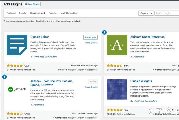The width and height of the screenshot is (179, 120).
Task: Click the (927) rating count
Action: (x=126, y=66)
